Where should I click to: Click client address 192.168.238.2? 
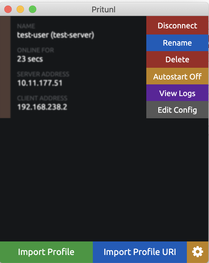[42, 107]
